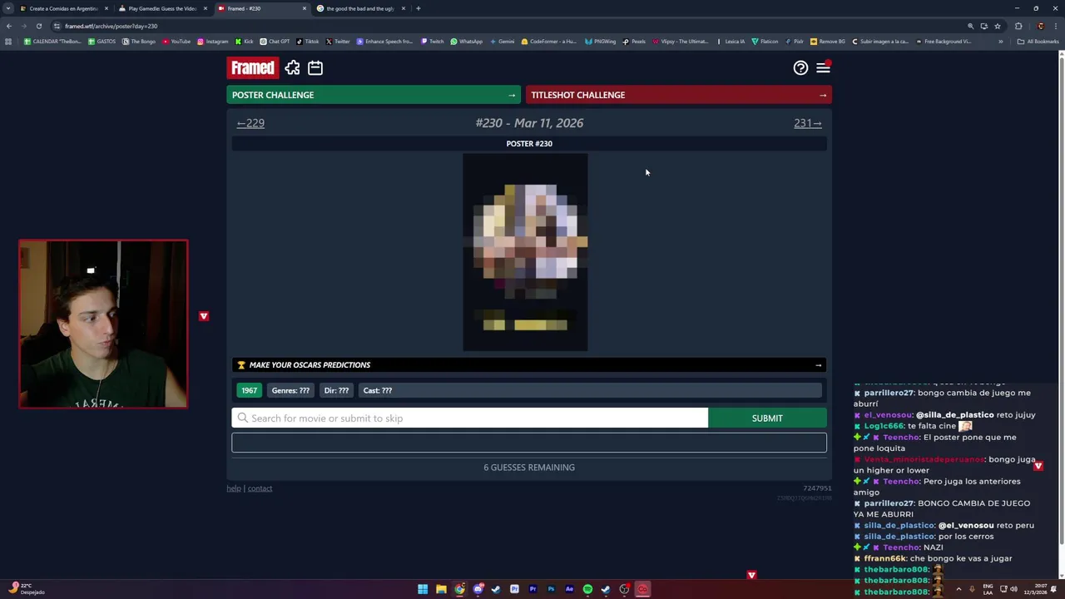The image size is (1065, 599).
Task: Open the help footer link
Action: click(234, 488)
